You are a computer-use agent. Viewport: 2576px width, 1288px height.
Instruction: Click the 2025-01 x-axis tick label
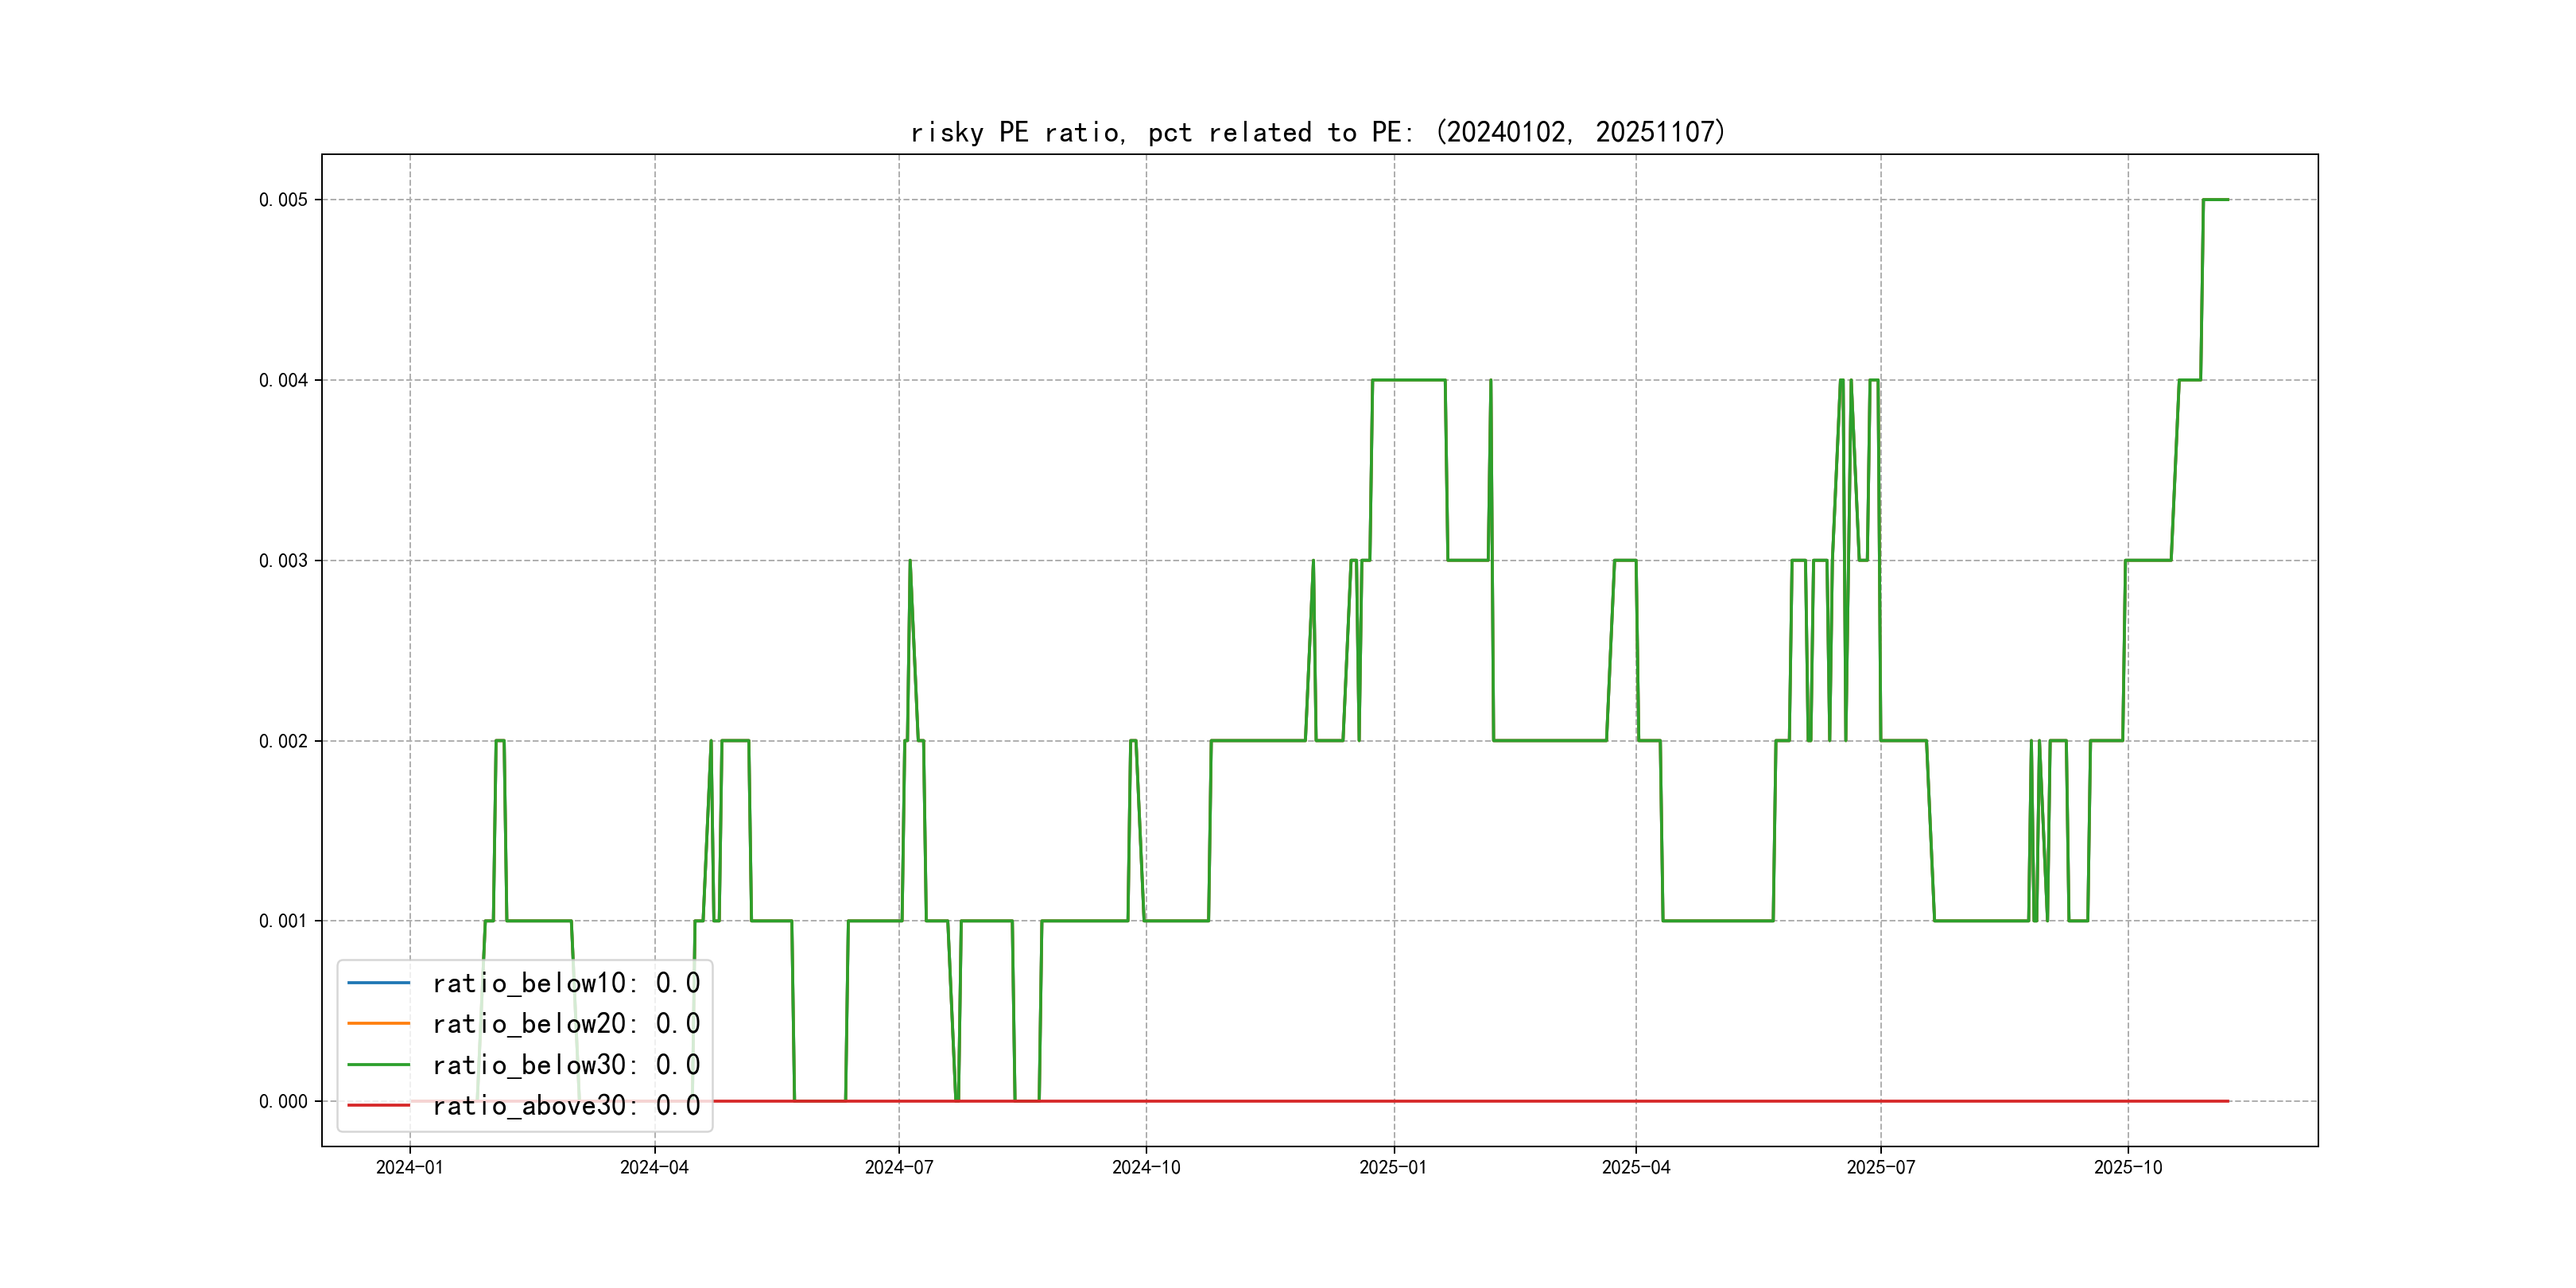tap(1393, 1168)
